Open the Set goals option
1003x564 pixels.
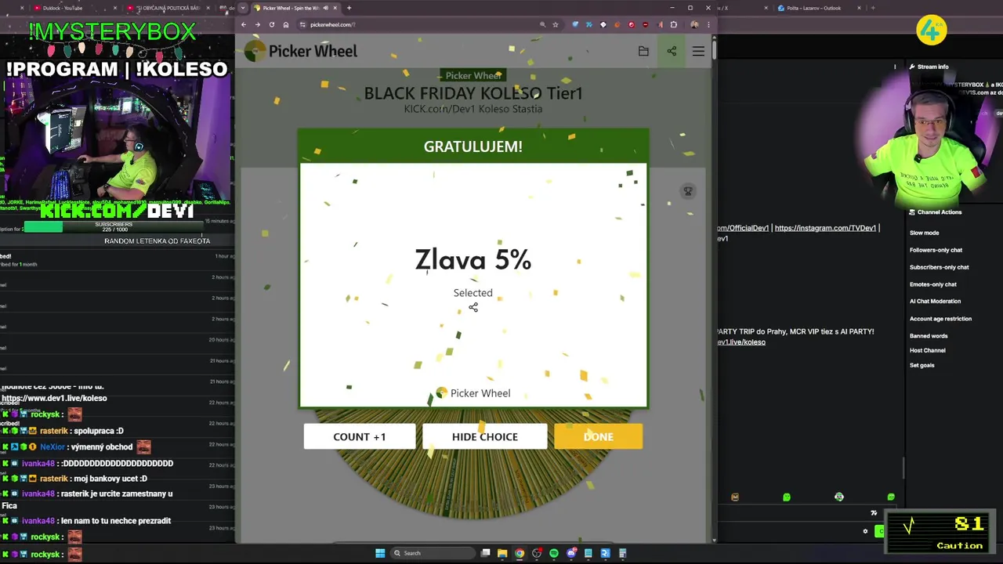[x=922, y=365]
